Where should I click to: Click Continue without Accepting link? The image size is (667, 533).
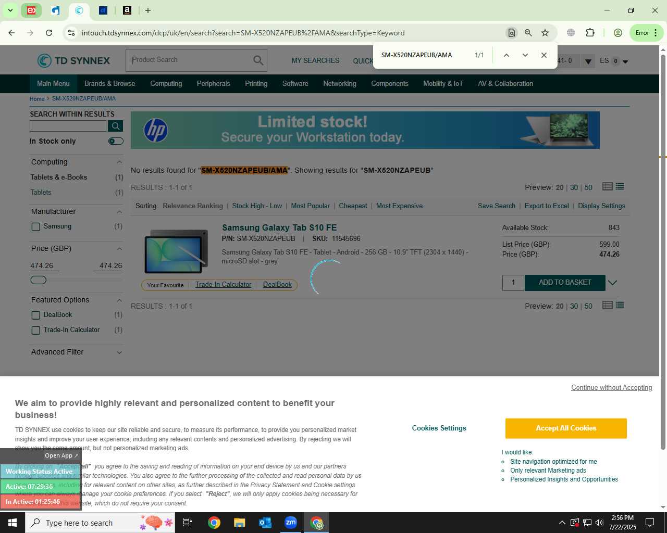612,388
